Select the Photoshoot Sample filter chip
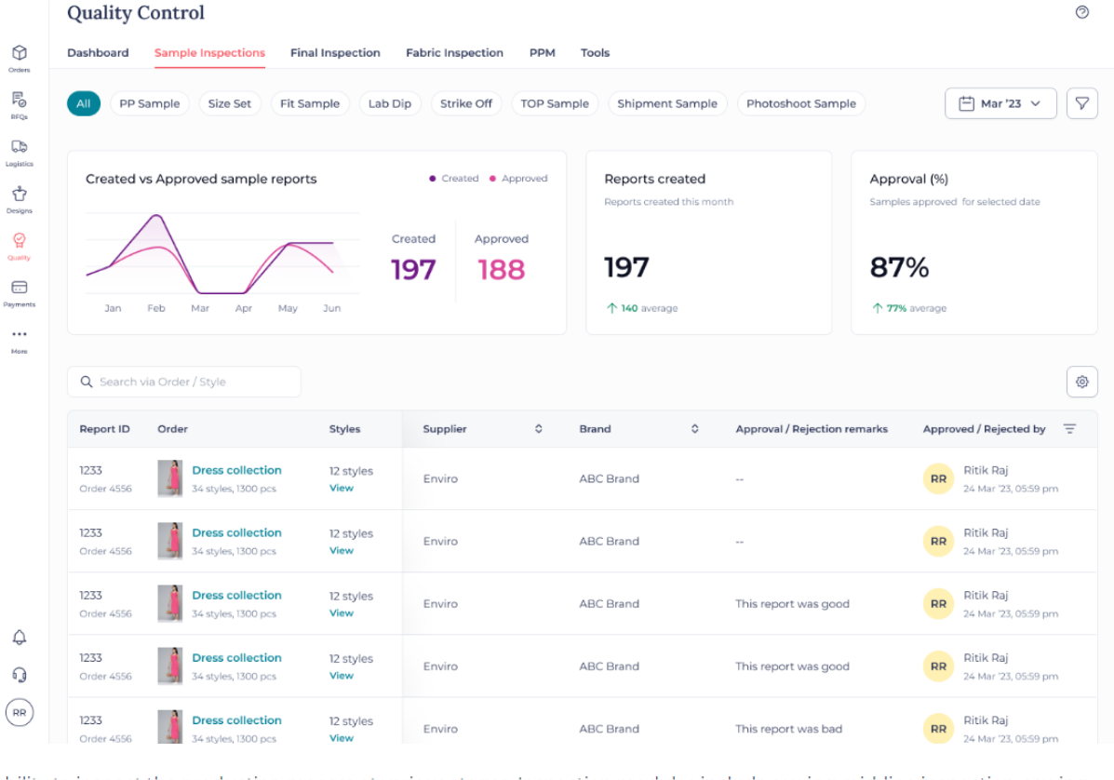 pos(800,103)
